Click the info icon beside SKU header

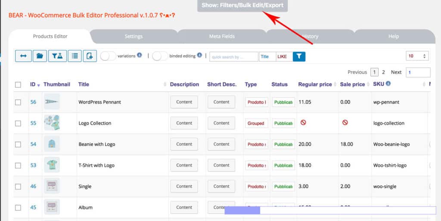pyautogui.click(x=388, y=84)
